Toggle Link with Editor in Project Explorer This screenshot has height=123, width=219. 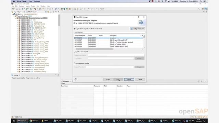tap(48, 12)
